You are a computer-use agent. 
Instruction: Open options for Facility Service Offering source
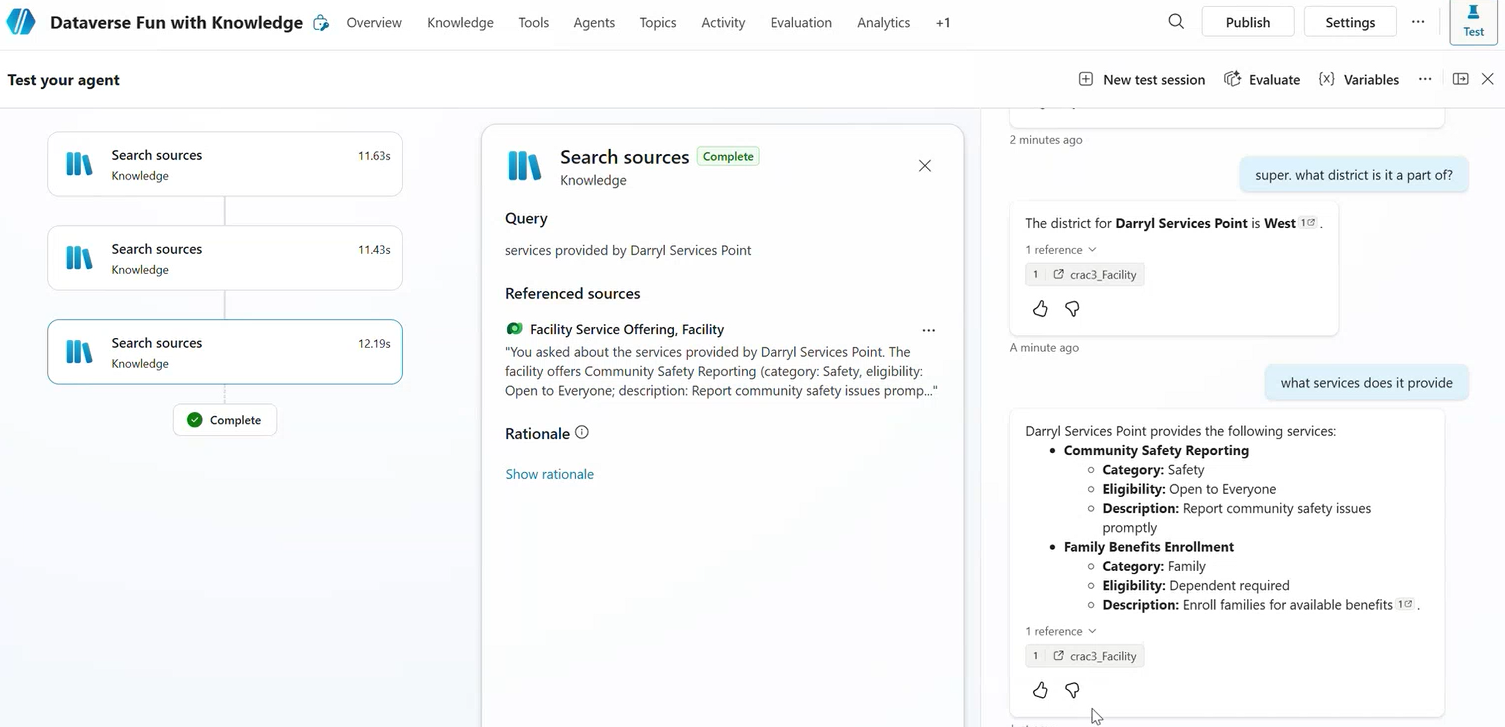pos(928,330)
